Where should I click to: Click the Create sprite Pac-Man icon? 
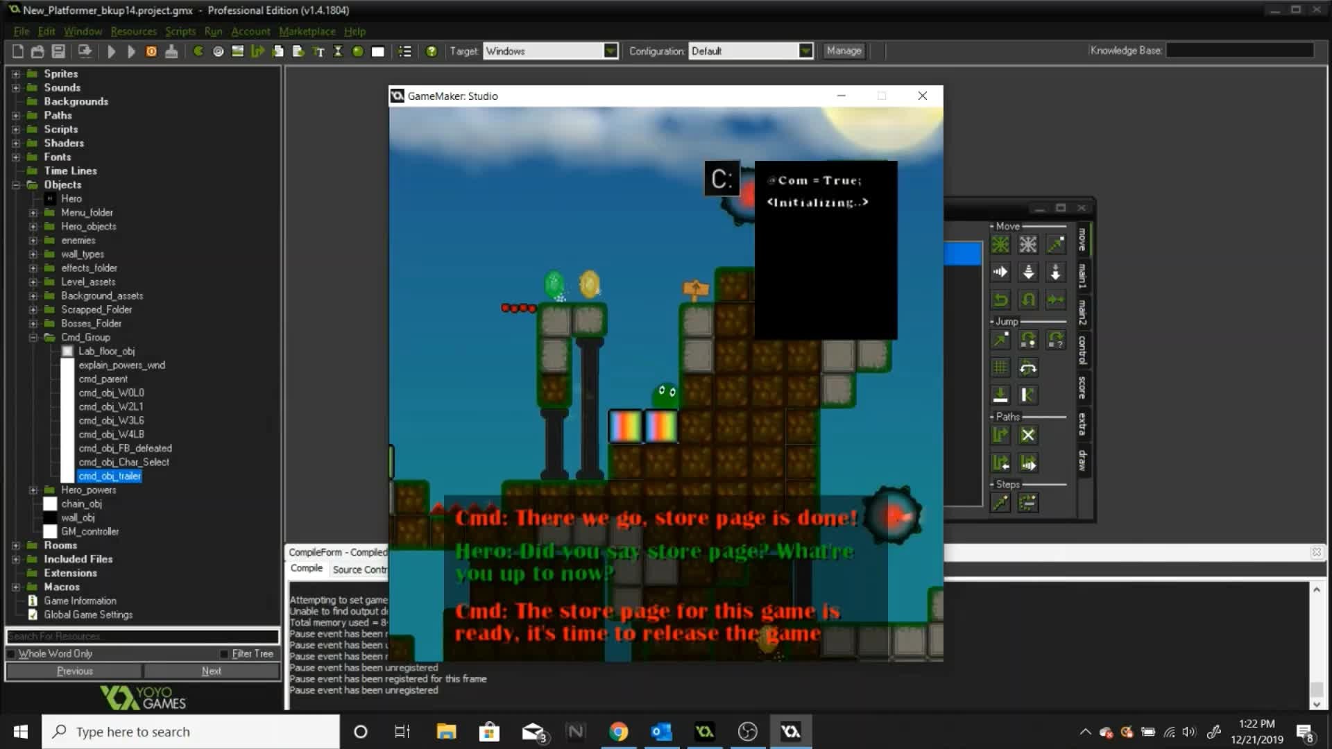pos(198,51)
